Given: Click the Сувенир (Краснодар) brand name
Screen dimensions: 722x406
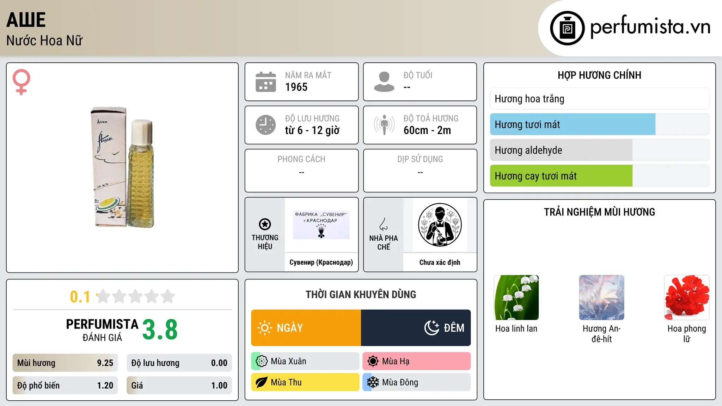Looking at the screenshot, I should (321, 262).
